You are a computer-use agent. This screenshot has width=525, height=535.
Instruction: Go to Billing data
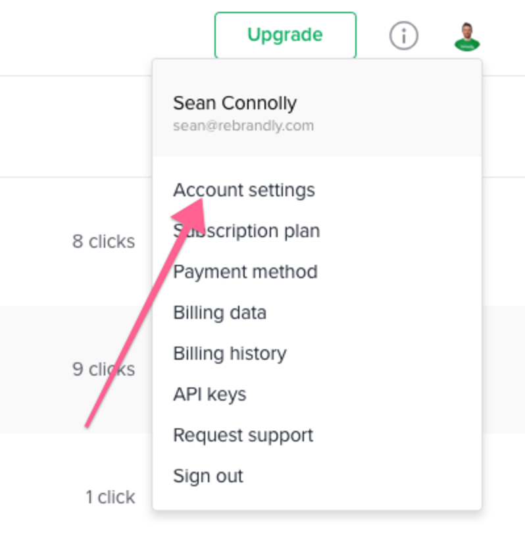[220, 312]
